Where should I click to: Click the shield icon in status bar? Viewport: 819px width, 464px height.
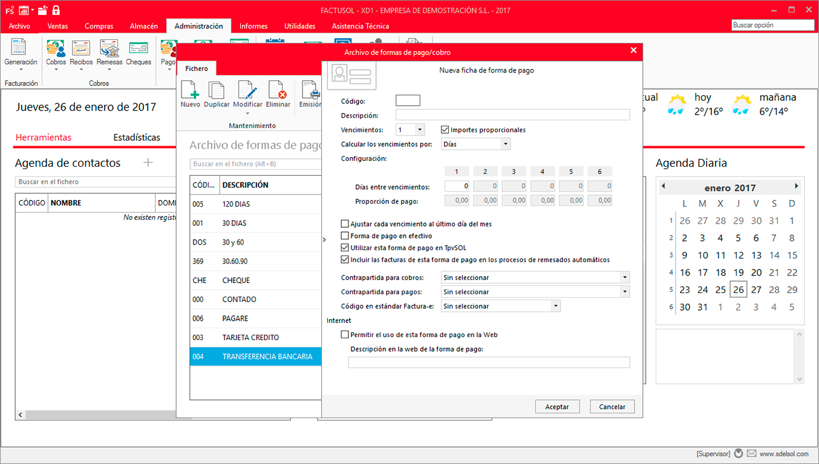tap(737, 454)
